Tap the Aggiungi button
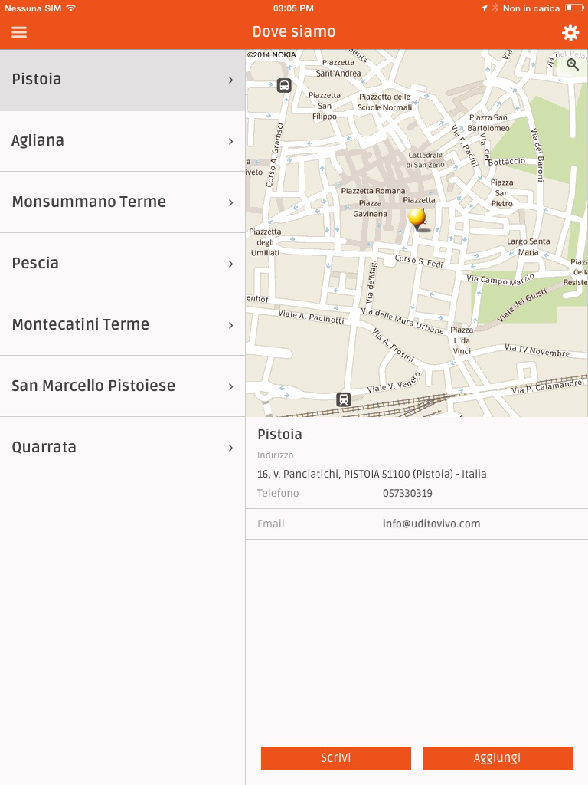The height and width of the screenshot is (785, 588). (498, 758)
